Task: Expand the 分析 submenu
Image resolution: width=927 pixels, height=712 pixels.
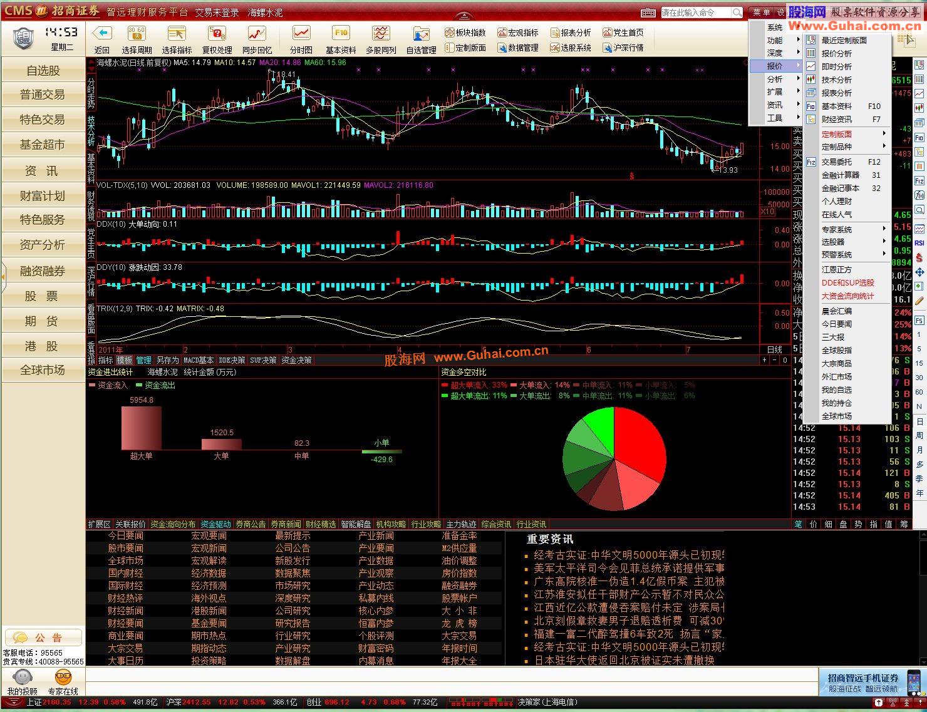Action: [776, 80]
